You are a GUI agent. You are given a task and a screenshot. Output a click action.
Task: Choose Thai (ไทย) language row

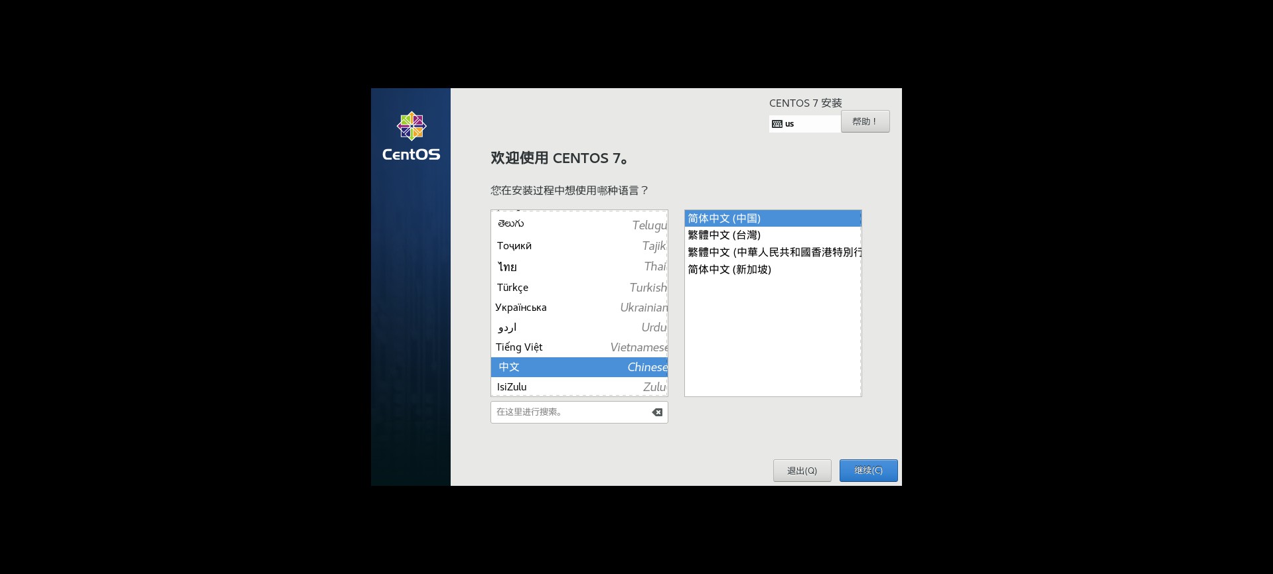[x=579, y=266]
